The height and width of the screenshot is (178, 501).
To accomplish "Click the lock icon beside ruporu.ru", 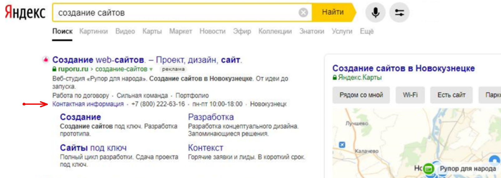I will point(54,69).
